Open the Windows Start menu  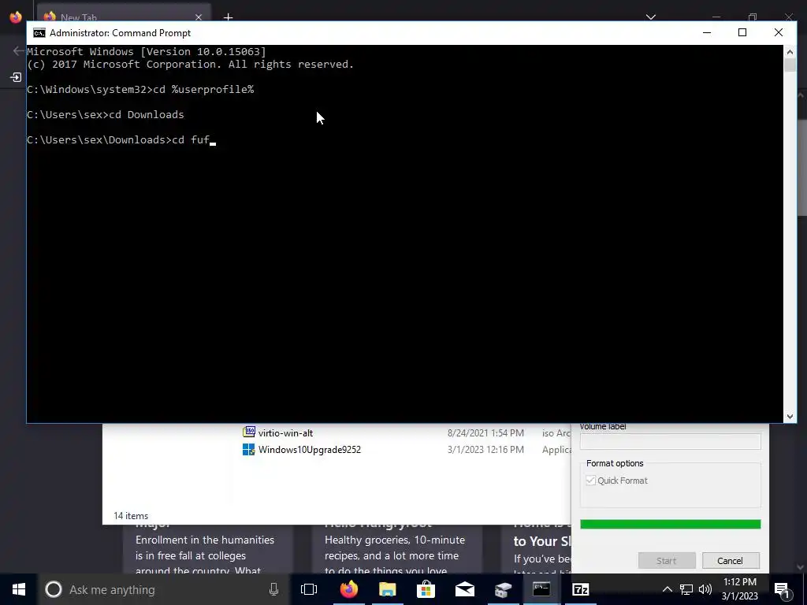(19, 589)
